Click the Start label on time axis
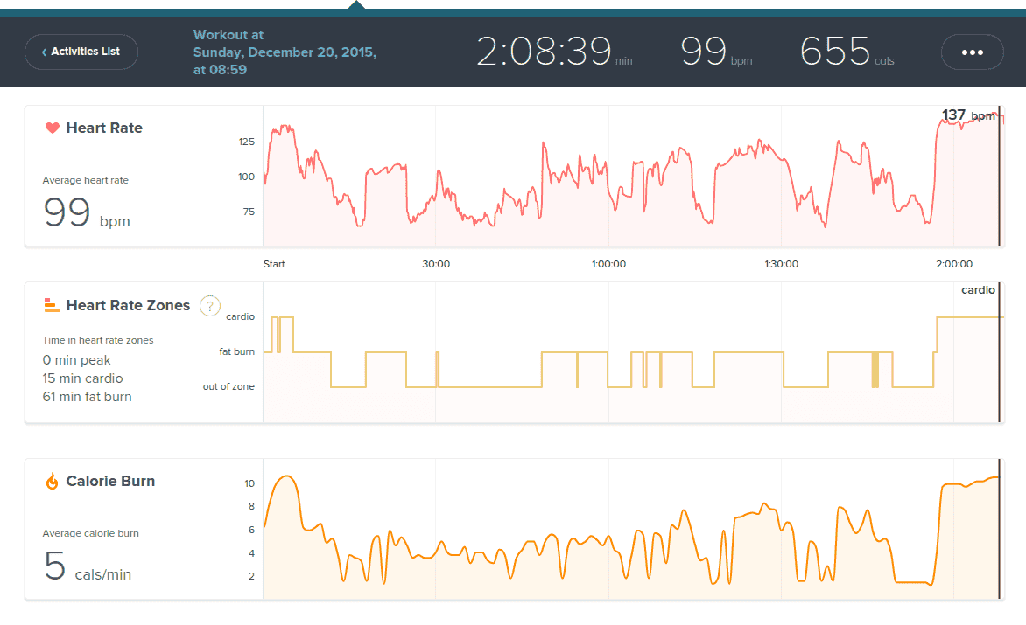Viewport: 1026px width, 625px height. (274, 264)
